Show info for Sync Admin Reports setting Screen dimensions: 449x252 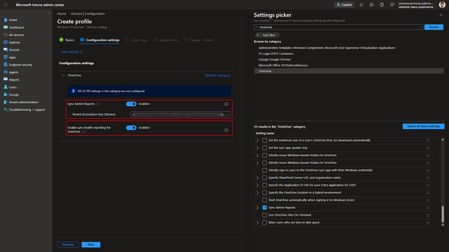click(98, 104)
